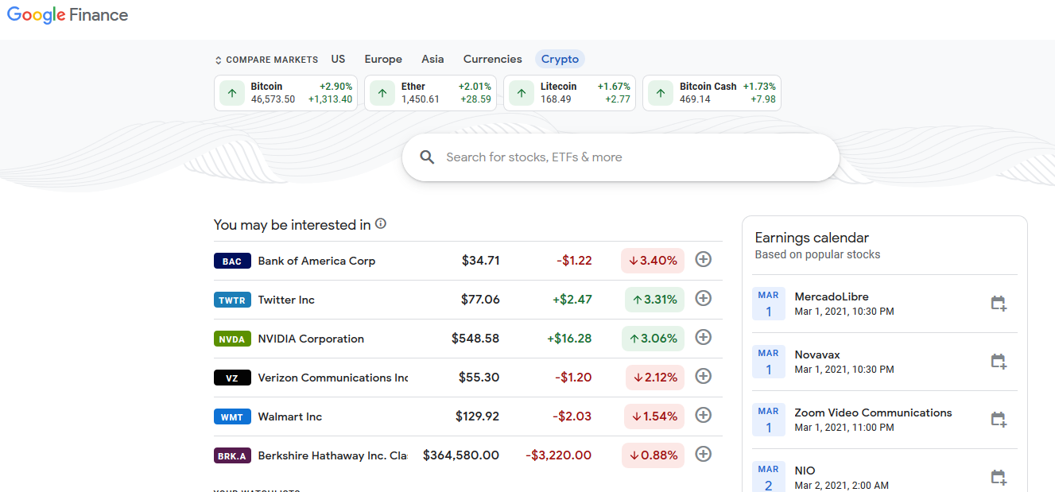Image resolution: width=1055 pixels, height=492 pixels.
Task: Click the Litecoin up-arrow icon
Action: 522,93
